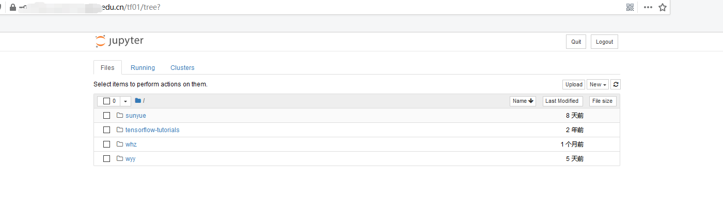Screen dimensions: 723x200
Task: Refresh the notebook file list
Action: pos(616,84)
